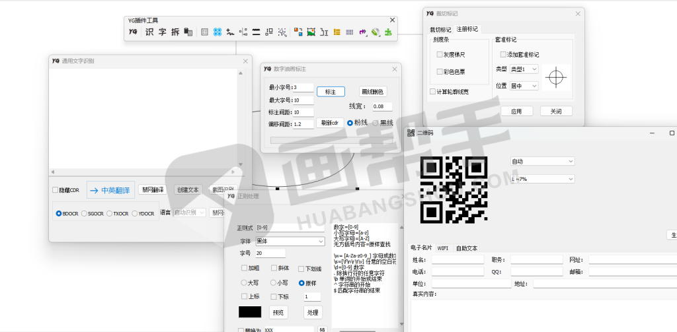The image size is (677, 332).
Task: Enable 加粗 bold checkbox
Action: (245, 268)
